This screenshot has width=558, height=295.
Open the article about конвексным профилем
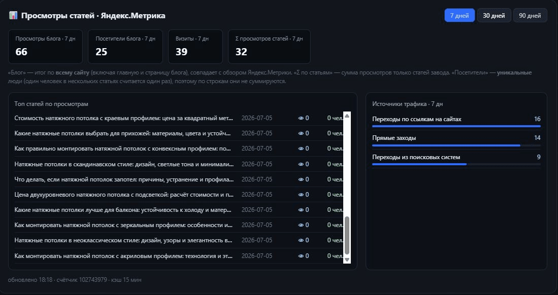(x=123, y=149)
